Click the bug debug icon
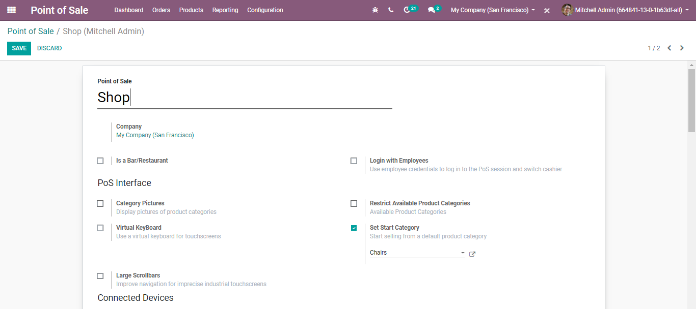The height and width of the screenshot is (309, 696). (x=376, y=10)
